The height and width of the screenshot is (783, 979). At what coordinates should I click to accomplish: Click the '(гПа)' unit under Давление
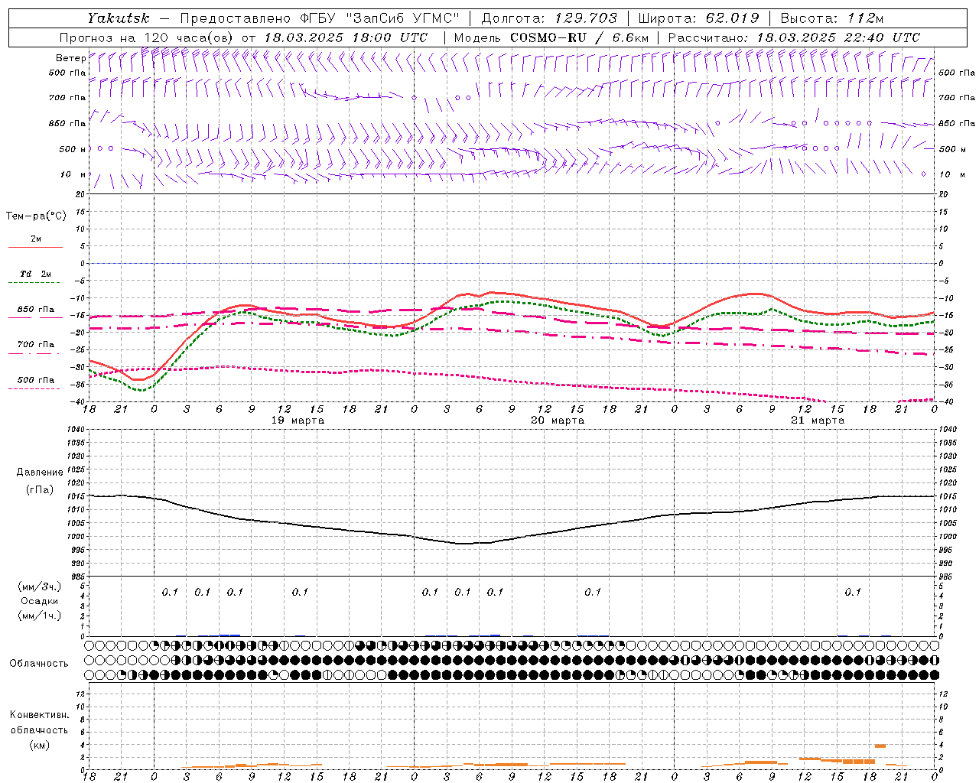click(x=40, y=490)
